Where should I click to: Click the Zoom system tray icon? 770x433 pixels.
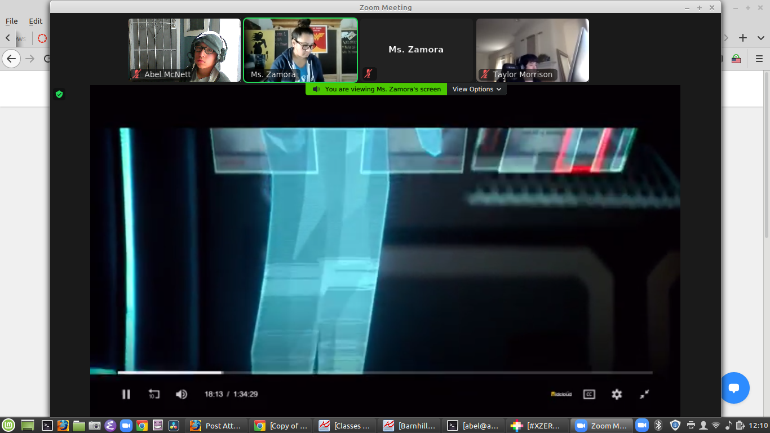pos(641,426)
